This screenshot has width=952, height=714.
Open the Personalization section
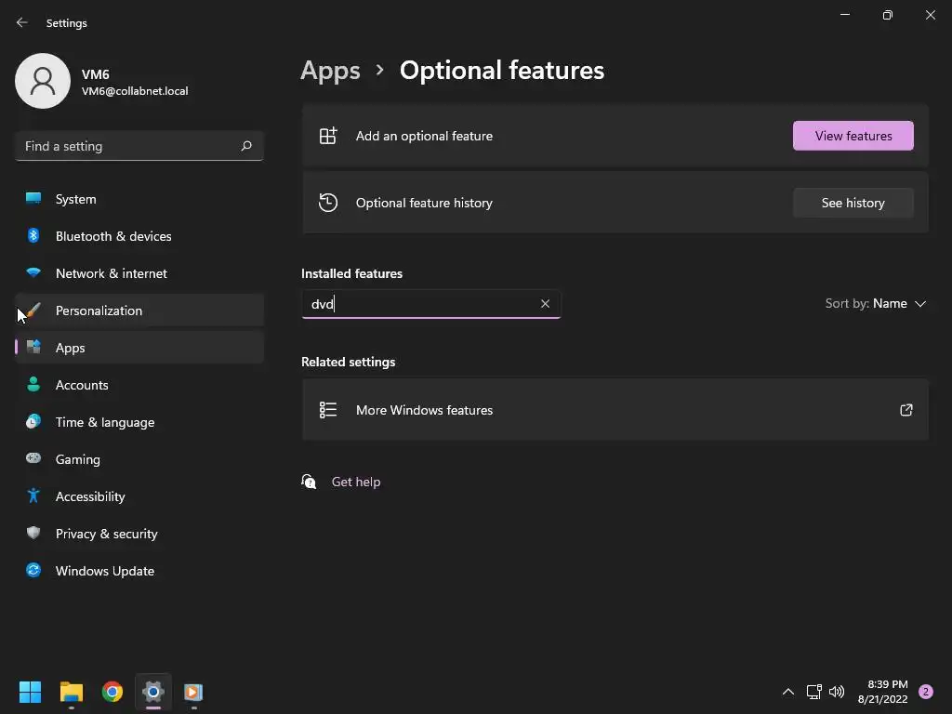(99, 311)
